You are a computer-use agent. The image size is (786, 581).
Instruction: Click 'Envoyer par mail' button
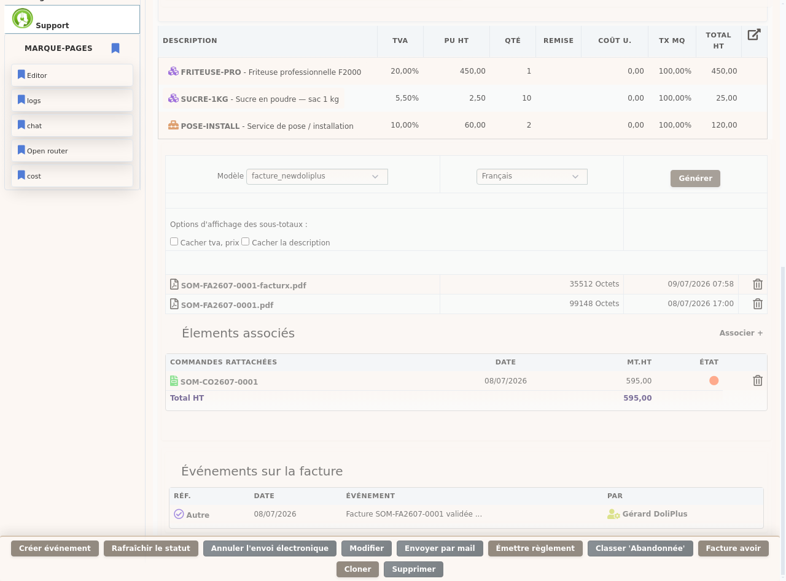pos(440,548)
